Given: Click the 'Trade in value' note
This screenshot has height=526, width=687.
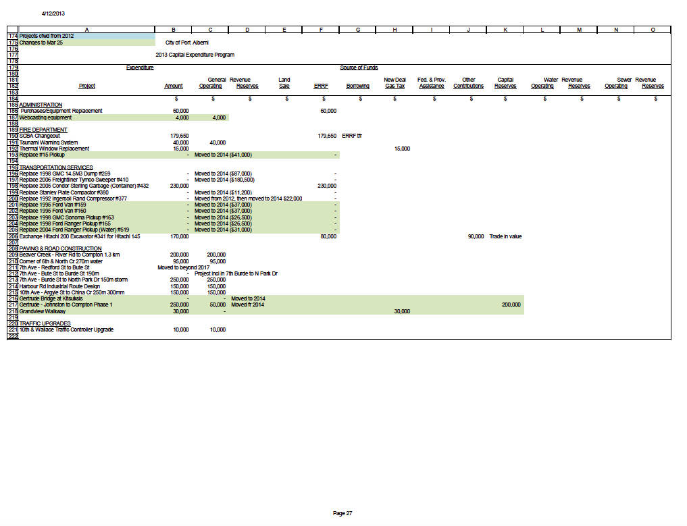Looking at the screenshot, I should pos(505,236).
